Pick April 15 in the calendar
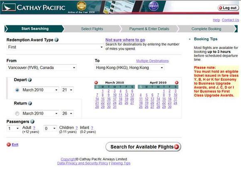This screenshot has height=172, width=241. click(x=164, y=99)
